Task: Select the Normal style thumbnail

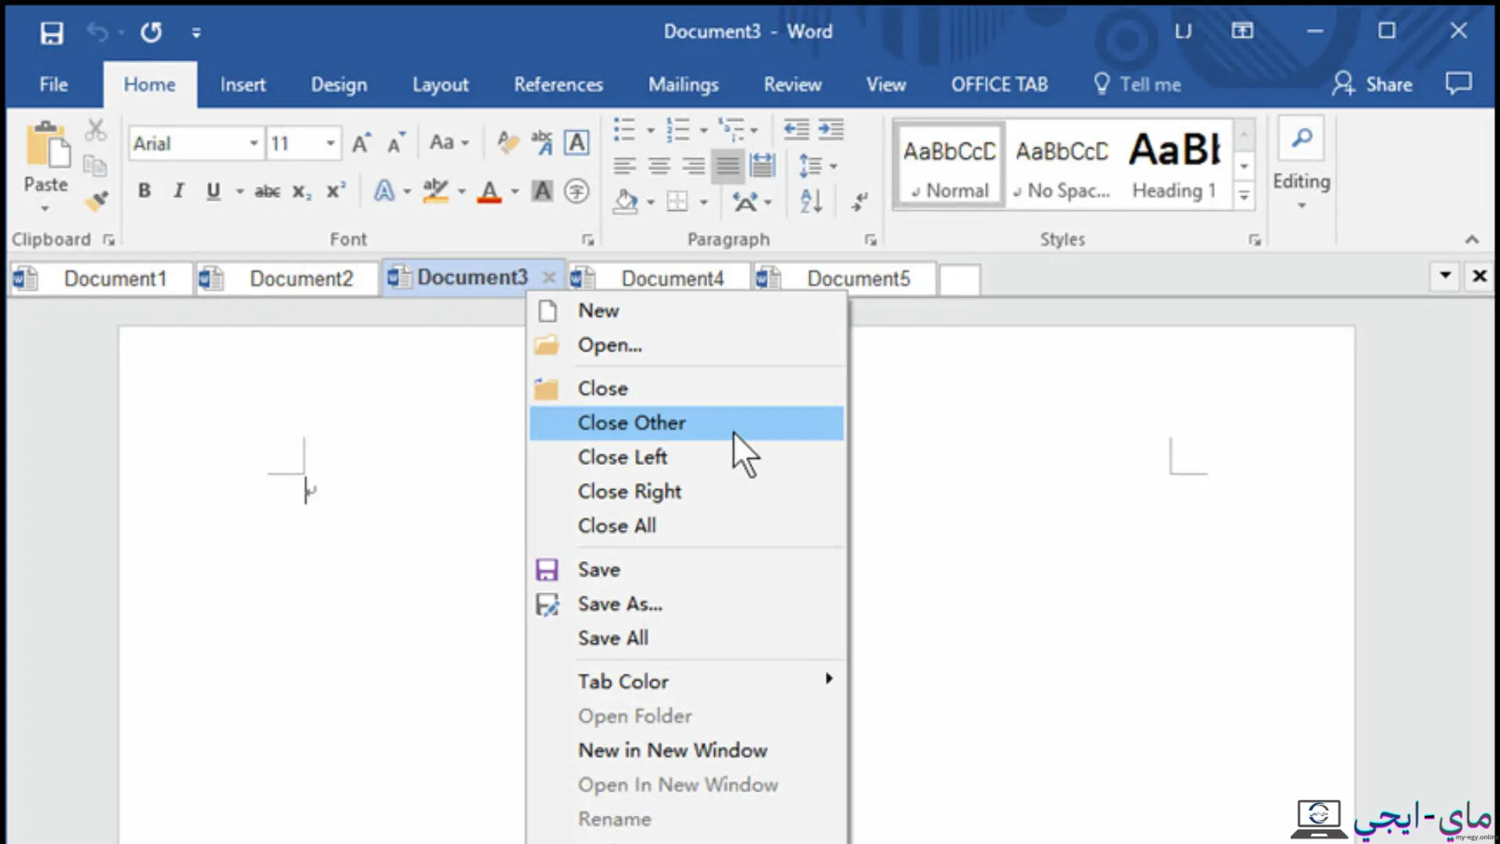Action: pyautogui.click(x=949, y=165)
